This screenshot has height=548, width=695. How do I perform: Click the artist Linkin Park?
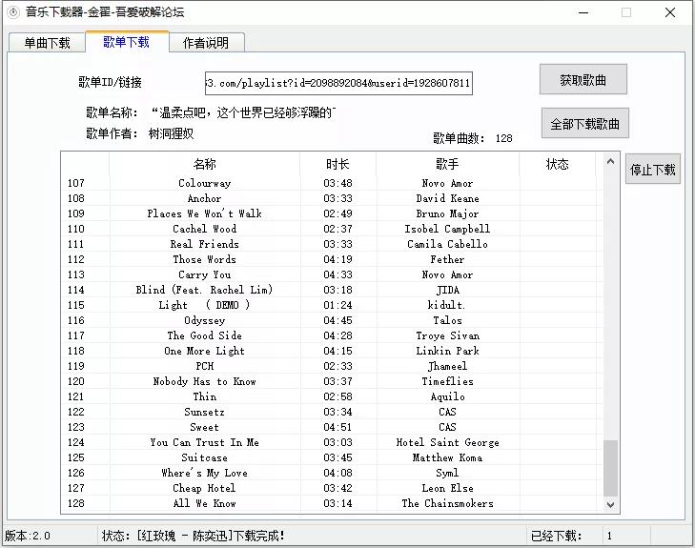447,351
